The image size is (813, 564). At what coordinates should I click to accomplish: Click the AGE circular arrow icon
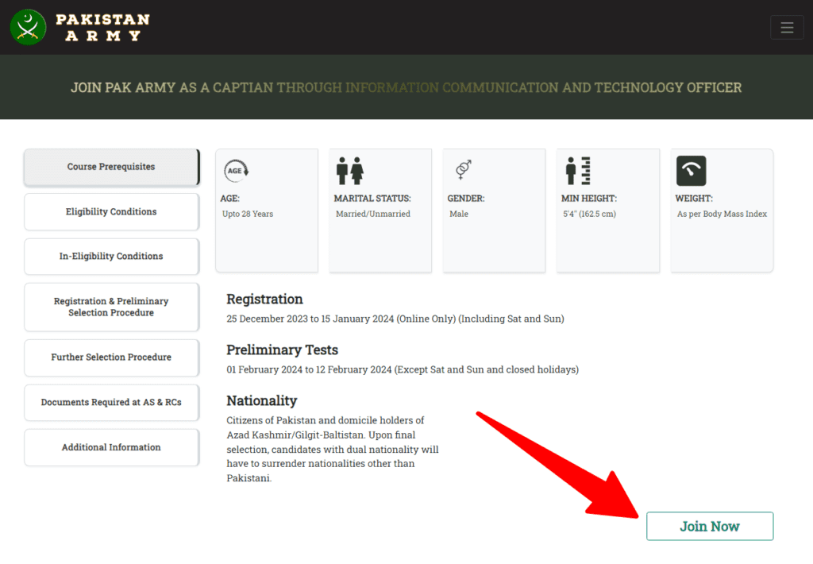(x=237, y=171)
